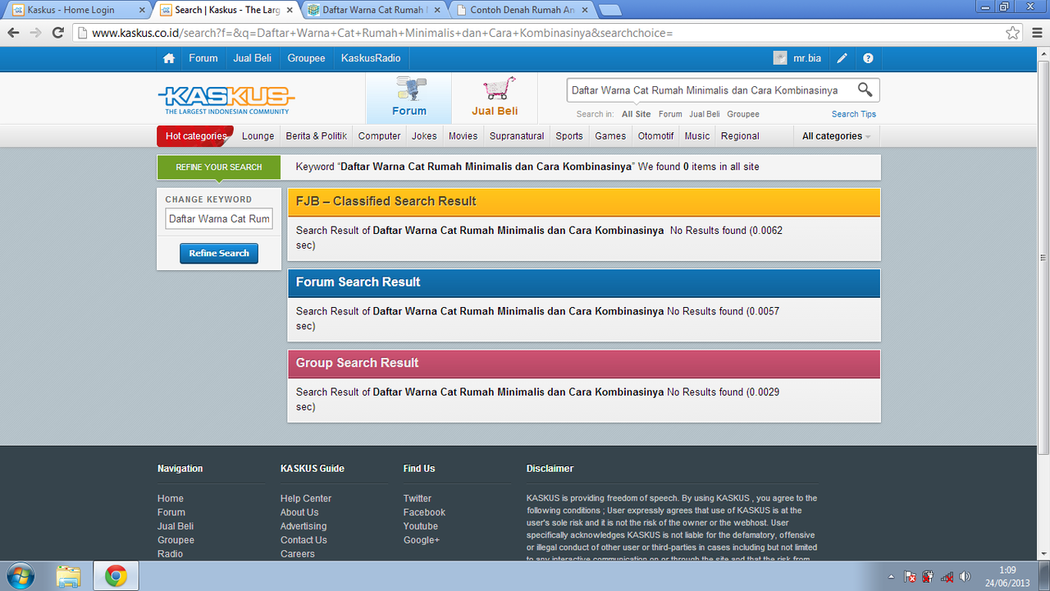
Task: Open the Chrome menu icon
Action: pyautogui.click(x=1035, y=33)
